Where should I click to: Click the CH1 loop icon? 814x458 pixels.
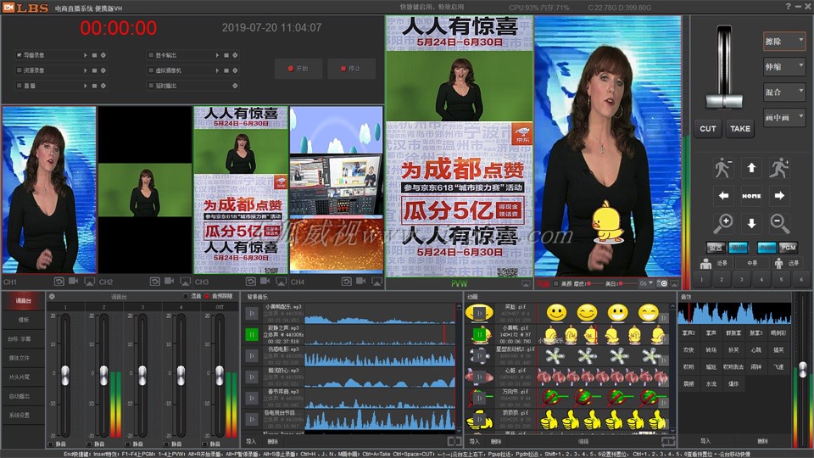coord(59,282)
